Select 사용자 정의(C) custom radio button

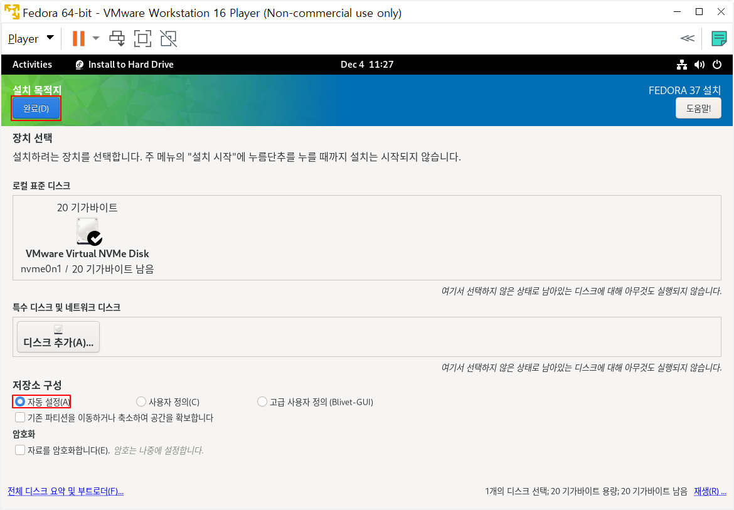(141, 401)
